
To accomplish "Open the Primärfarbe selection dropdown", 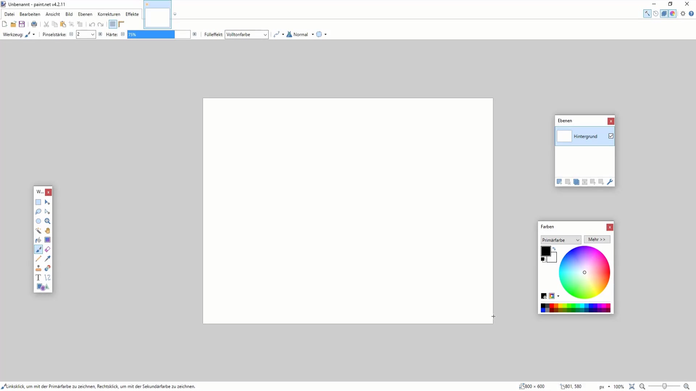I will tap(561, 240).
